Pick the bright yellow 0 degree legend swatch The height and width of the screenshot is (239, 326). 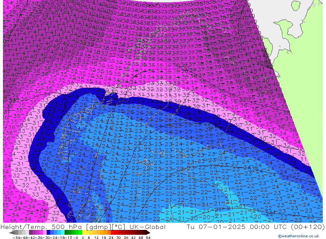pyautogui.click(x=84, y=232)
